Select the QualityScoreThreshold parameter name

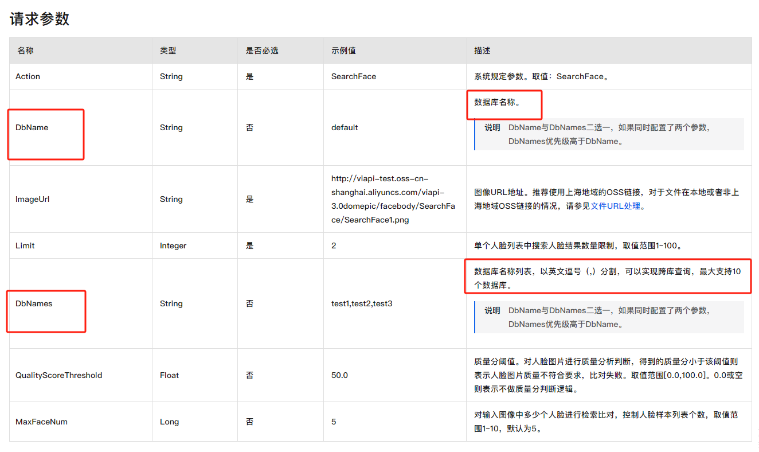[x=58, y=375]
